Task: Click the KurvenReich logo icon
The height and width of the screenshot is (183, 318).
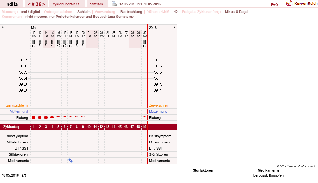Action: (289, 3)
